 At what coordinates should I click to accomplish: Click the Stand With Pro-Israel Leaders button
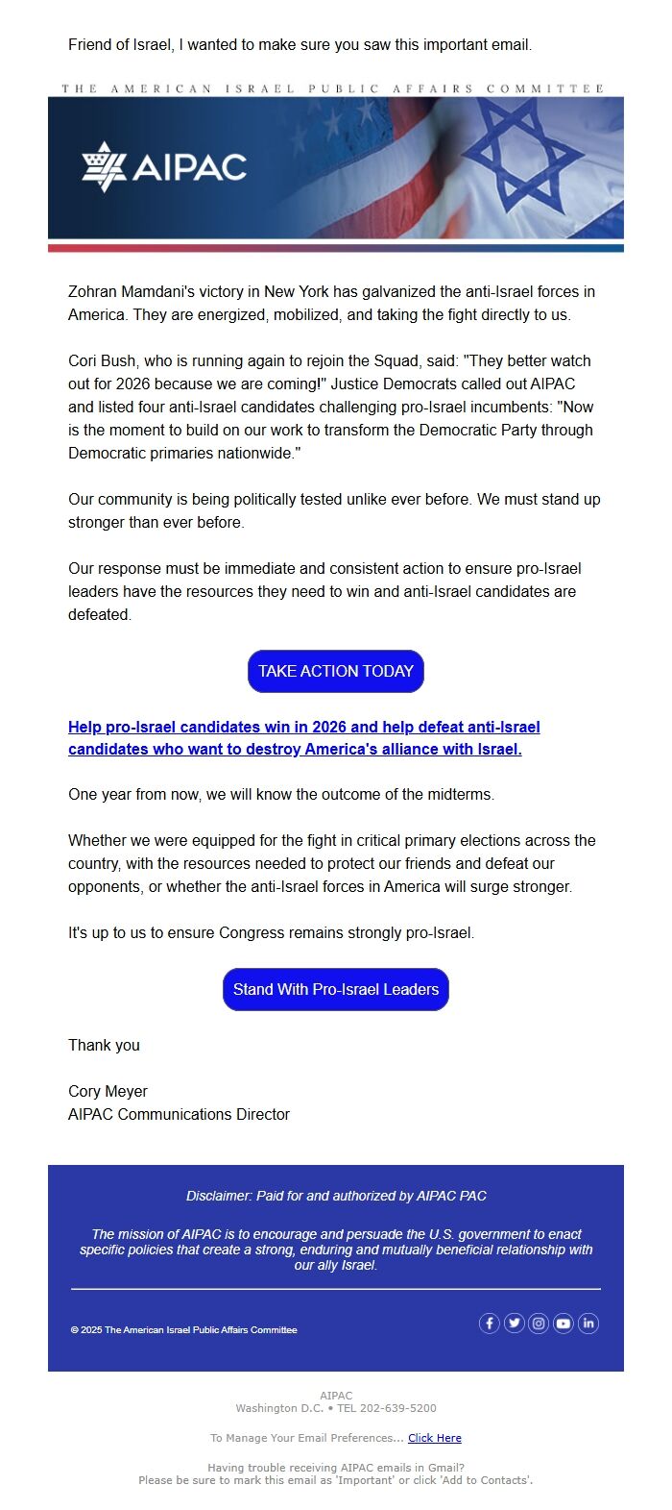[335, 988]
